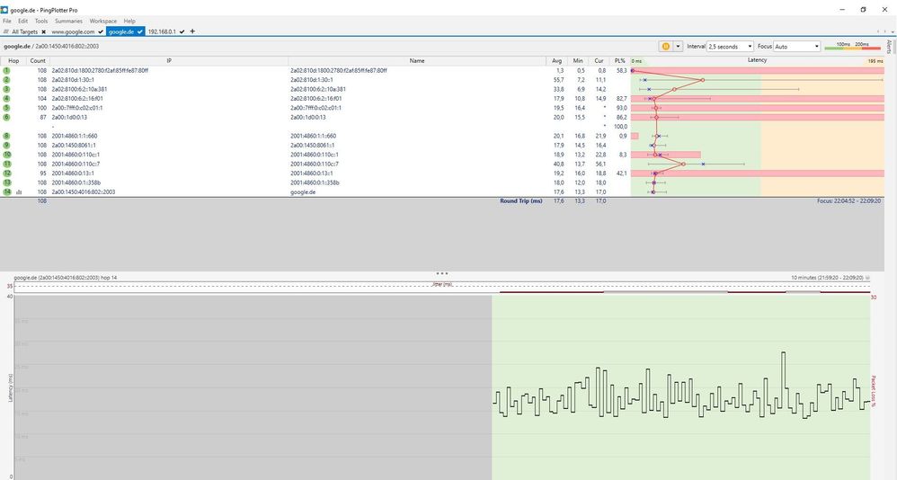
Task: Switch to the All Targets tab
Action: click(x=24, y=31)
